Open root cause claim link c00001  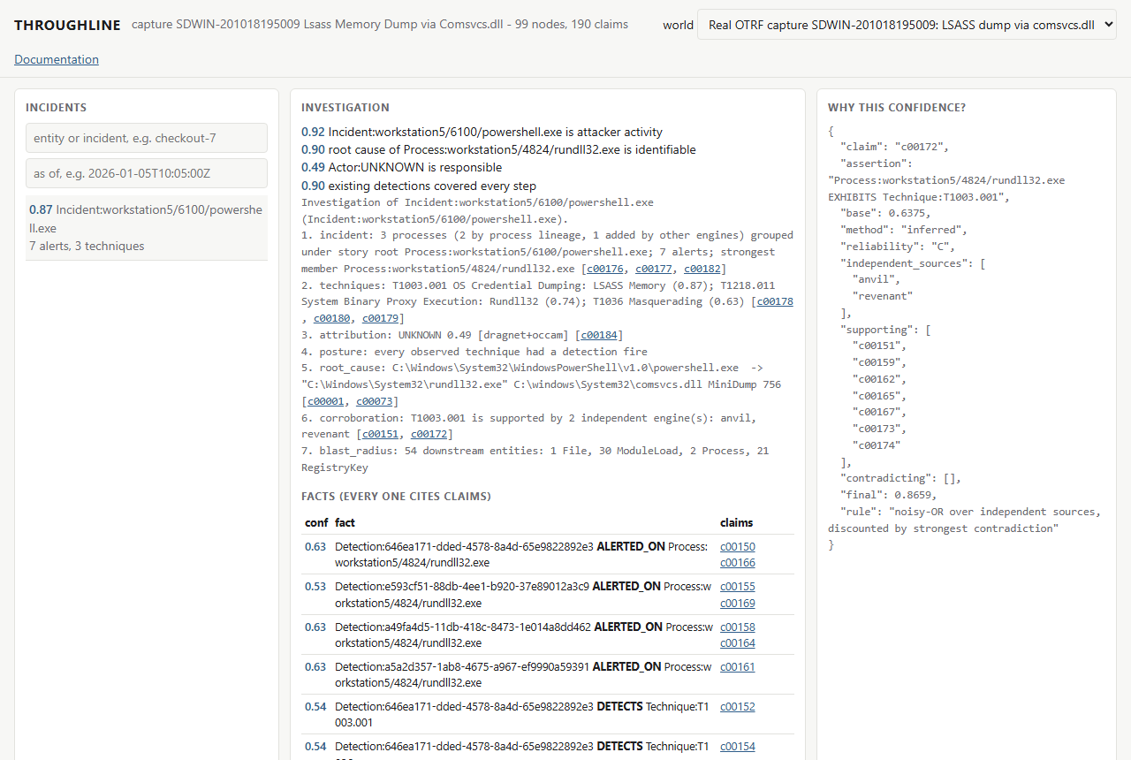pos(327,401)
